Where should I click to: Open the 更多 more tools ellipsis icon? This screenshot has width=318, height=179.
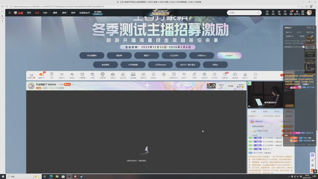point(255,75)
